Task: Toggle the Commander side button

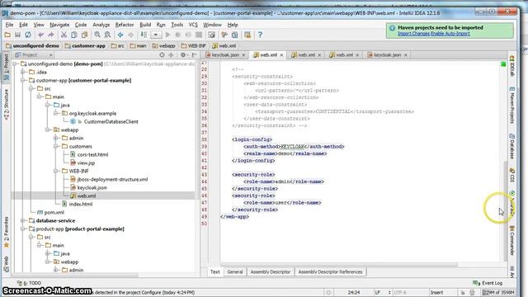Action: 511,241
